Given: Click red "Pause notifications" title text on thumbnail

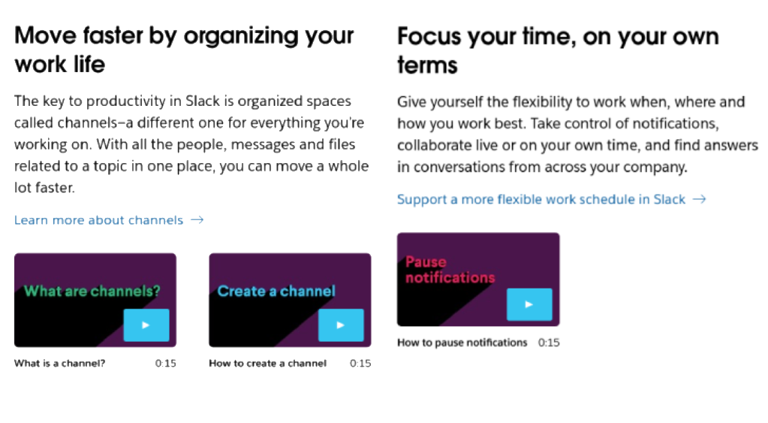Looking at the screenshot, I should [x=450, y=270].
